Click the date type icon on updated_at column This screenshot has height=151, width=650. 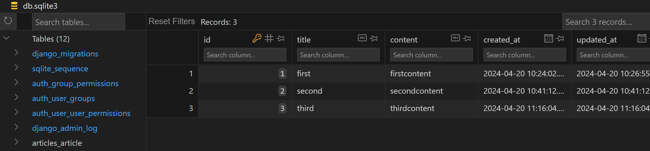(642, 38)
